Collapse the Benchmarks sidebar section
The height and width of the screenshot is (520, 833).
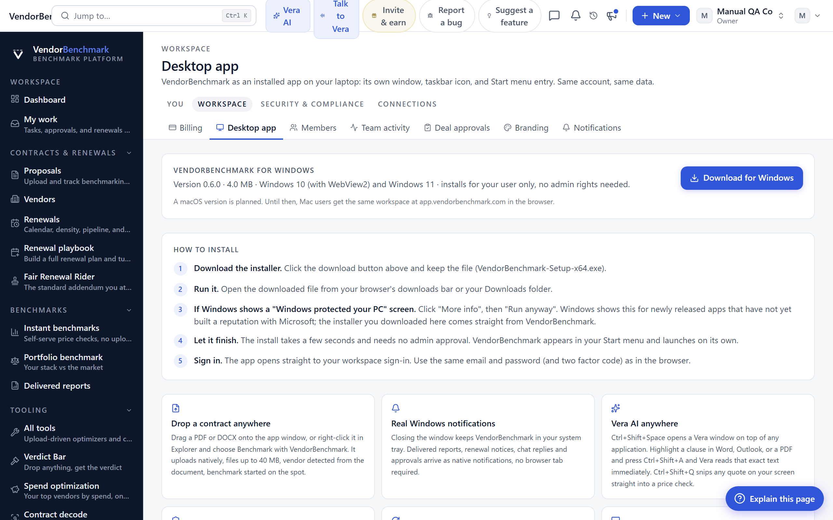click(x=129, y=310)
